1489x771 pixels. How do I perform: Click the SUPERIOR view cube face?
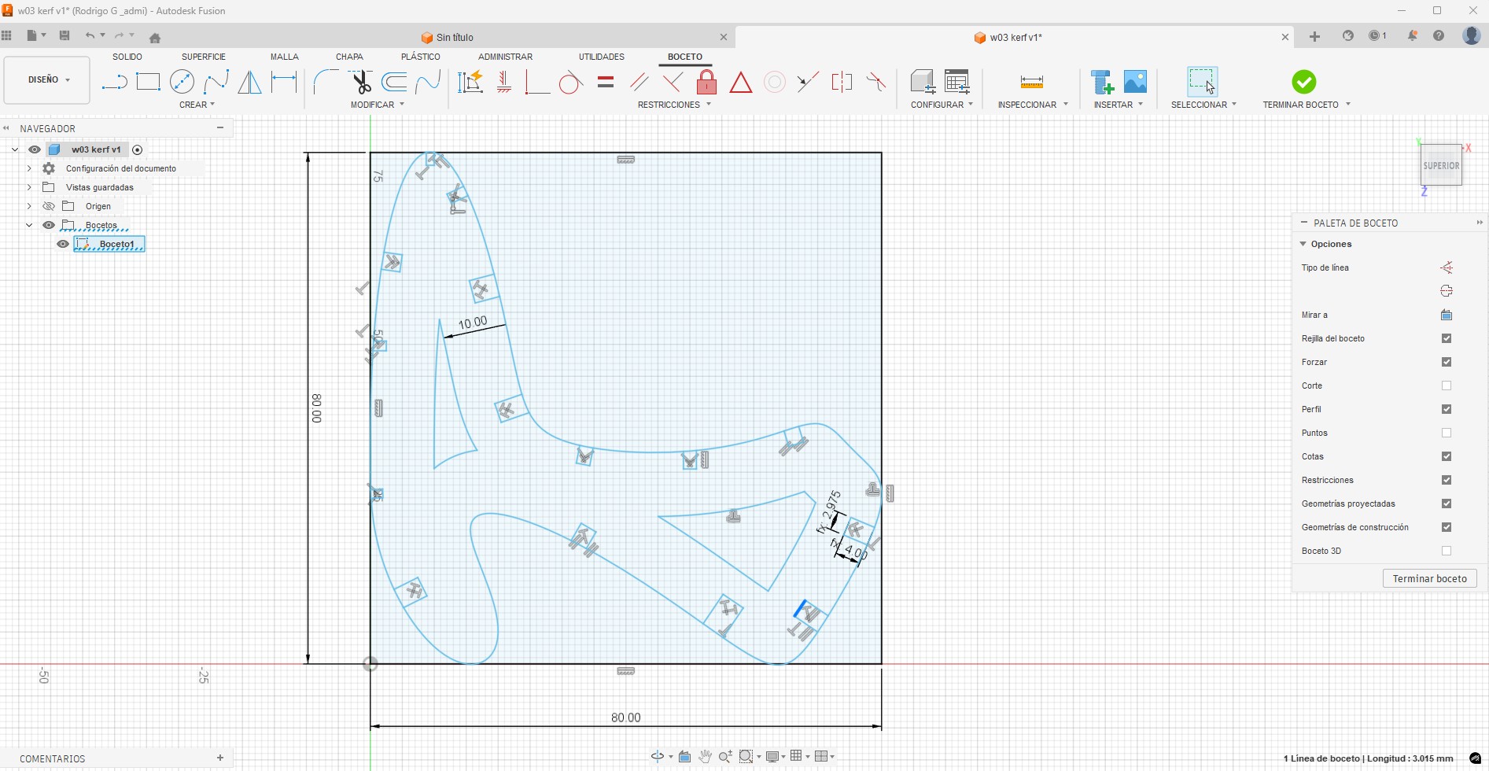coord(1441,165)
